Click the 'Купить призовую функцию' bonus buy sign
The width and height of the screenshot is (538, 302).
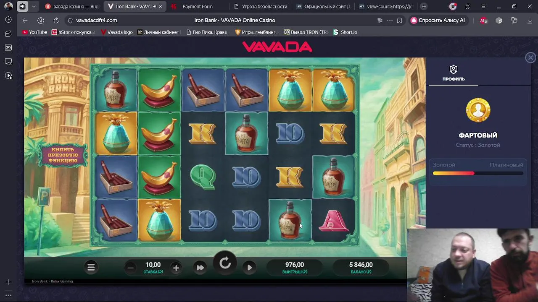[x=63, y=155]
